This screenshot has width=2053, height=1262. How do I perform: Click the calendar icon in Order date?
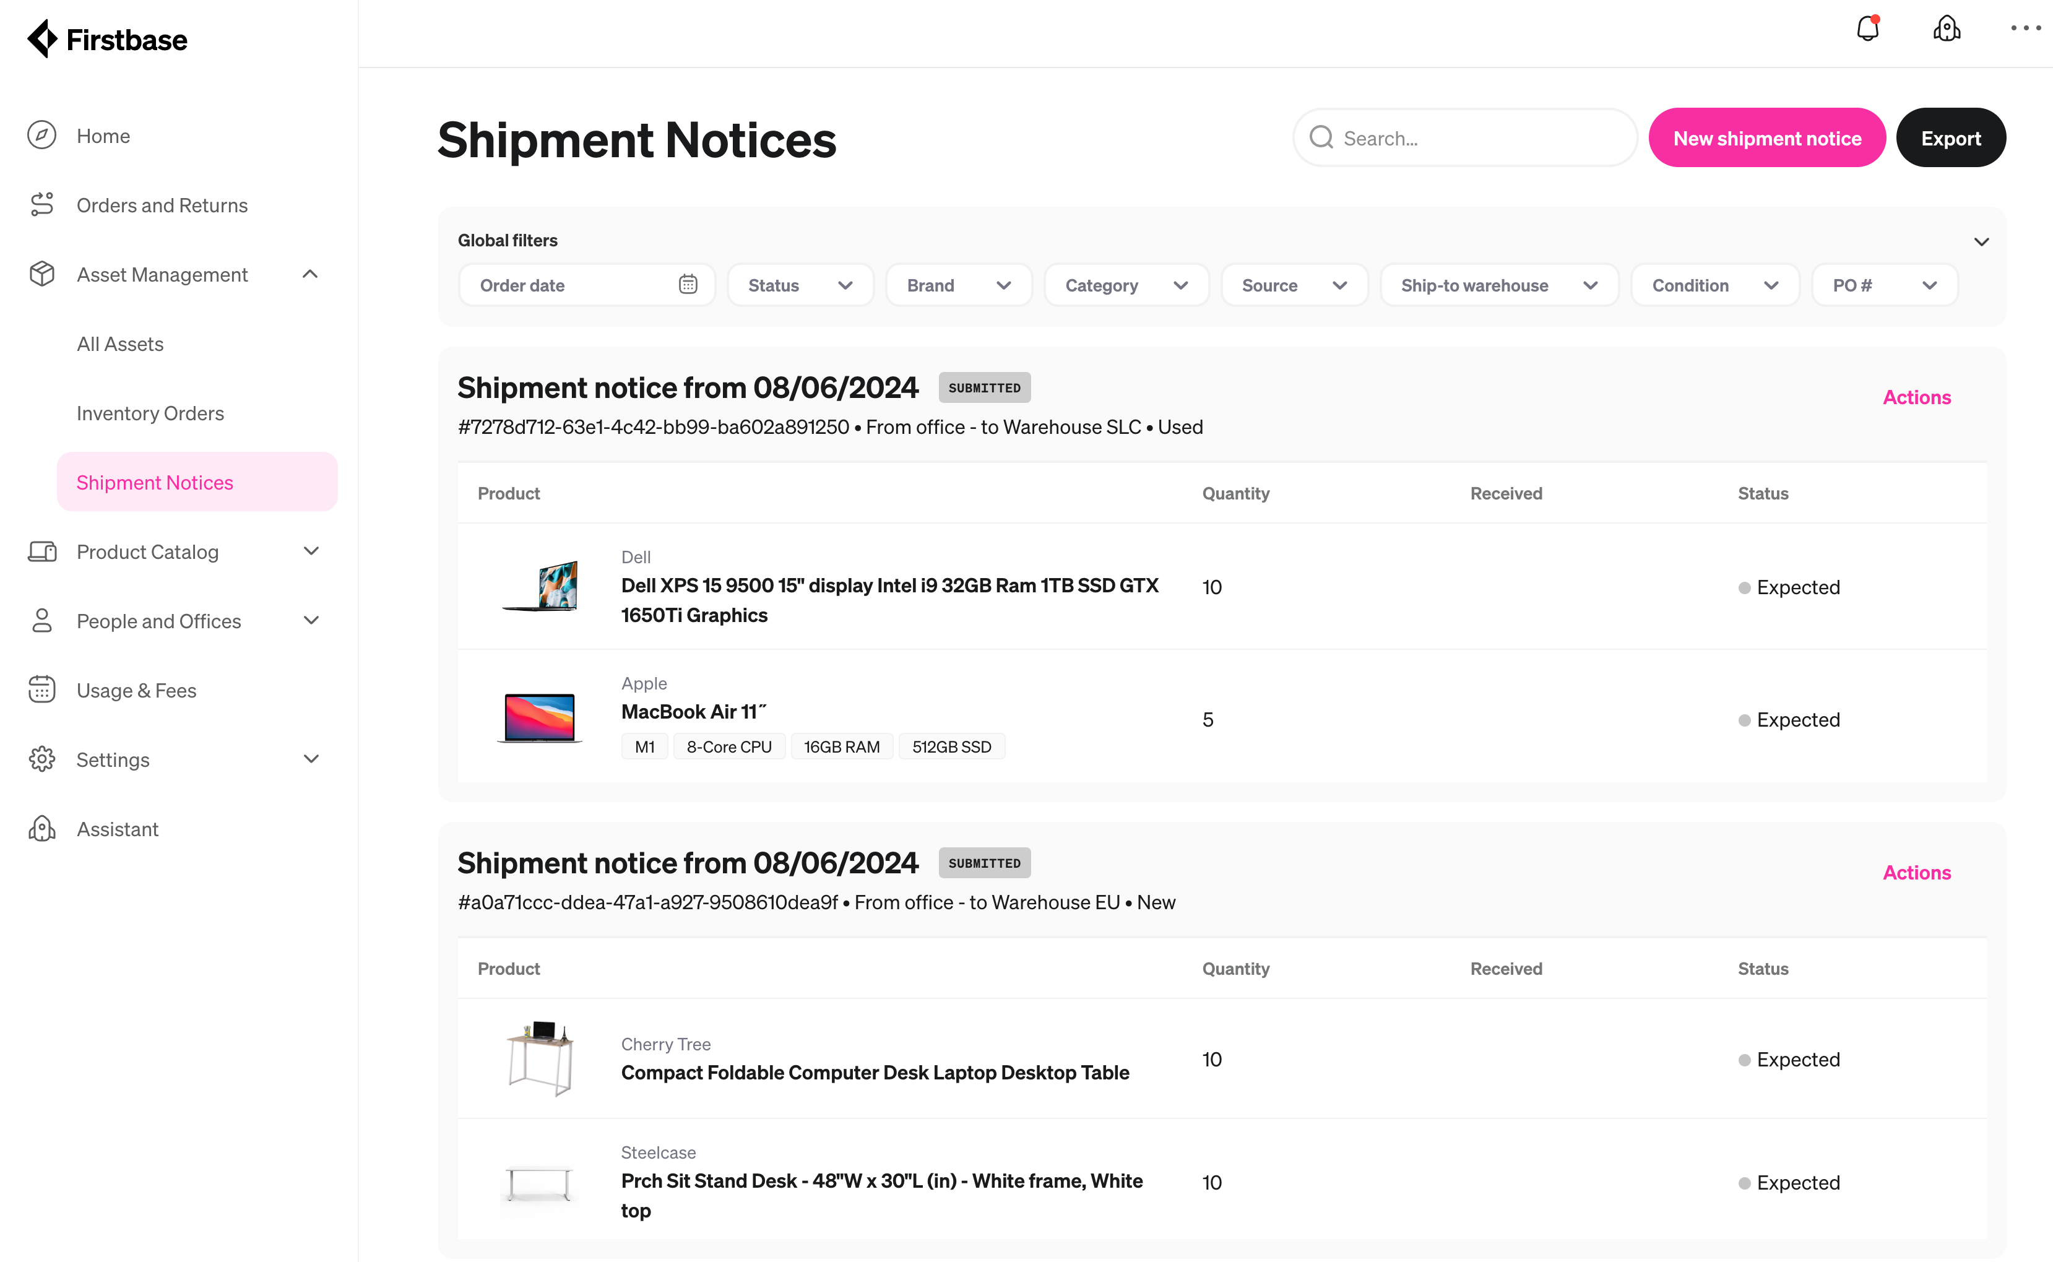point(688,285)
